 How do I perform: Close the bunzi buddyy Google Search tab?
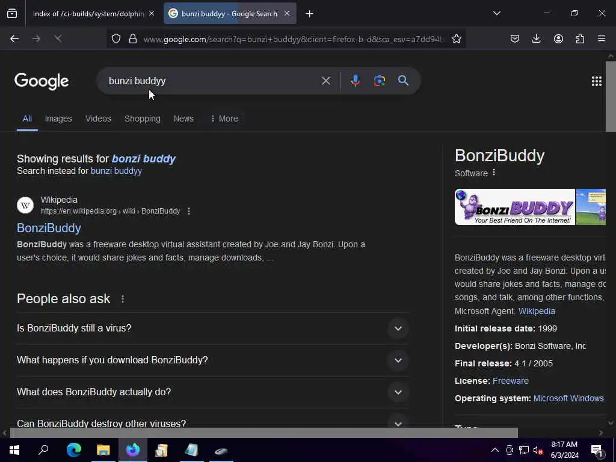coord(287,14)
